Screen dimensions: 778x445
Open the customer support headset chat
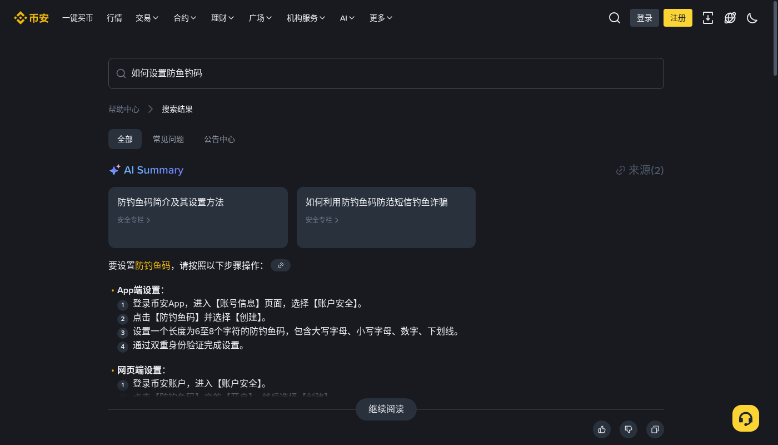[746, 418]
